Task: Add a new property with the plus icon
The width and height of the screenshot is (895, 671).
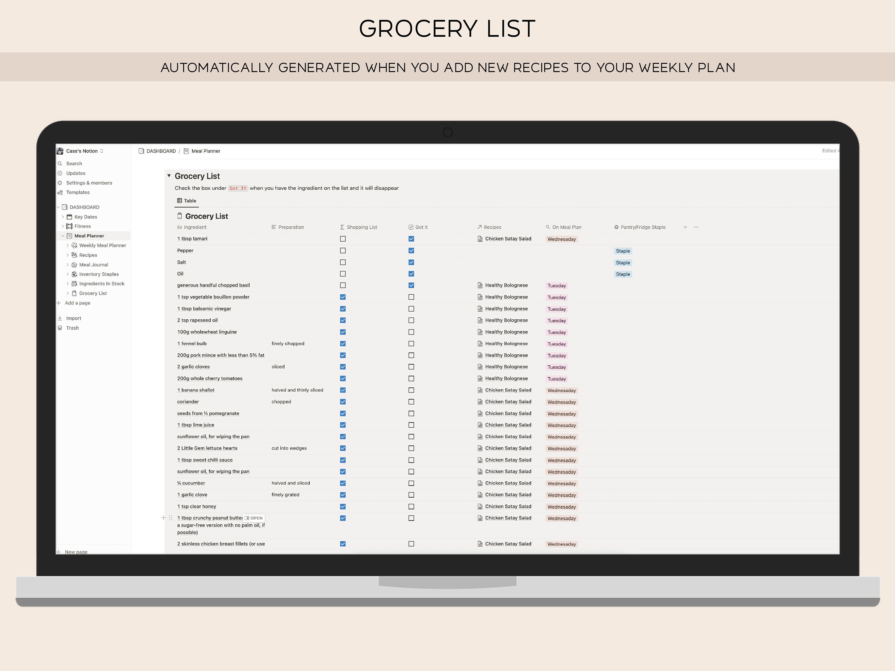Action: [x=685, y=227]
